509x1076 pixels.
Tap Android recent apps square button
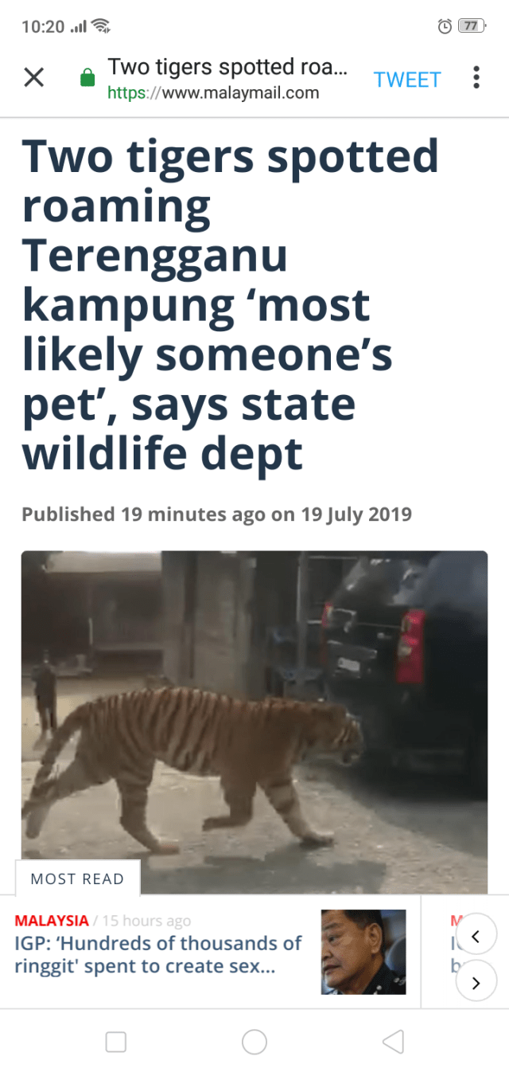coord(116,1042)
